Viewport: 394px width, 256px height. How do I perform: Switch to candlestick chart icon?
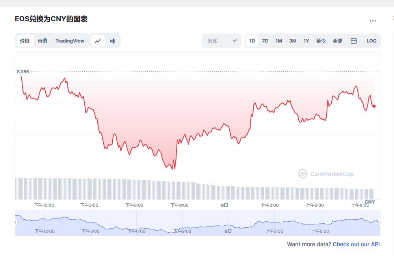pyautogui.click(x=112, y=41)
